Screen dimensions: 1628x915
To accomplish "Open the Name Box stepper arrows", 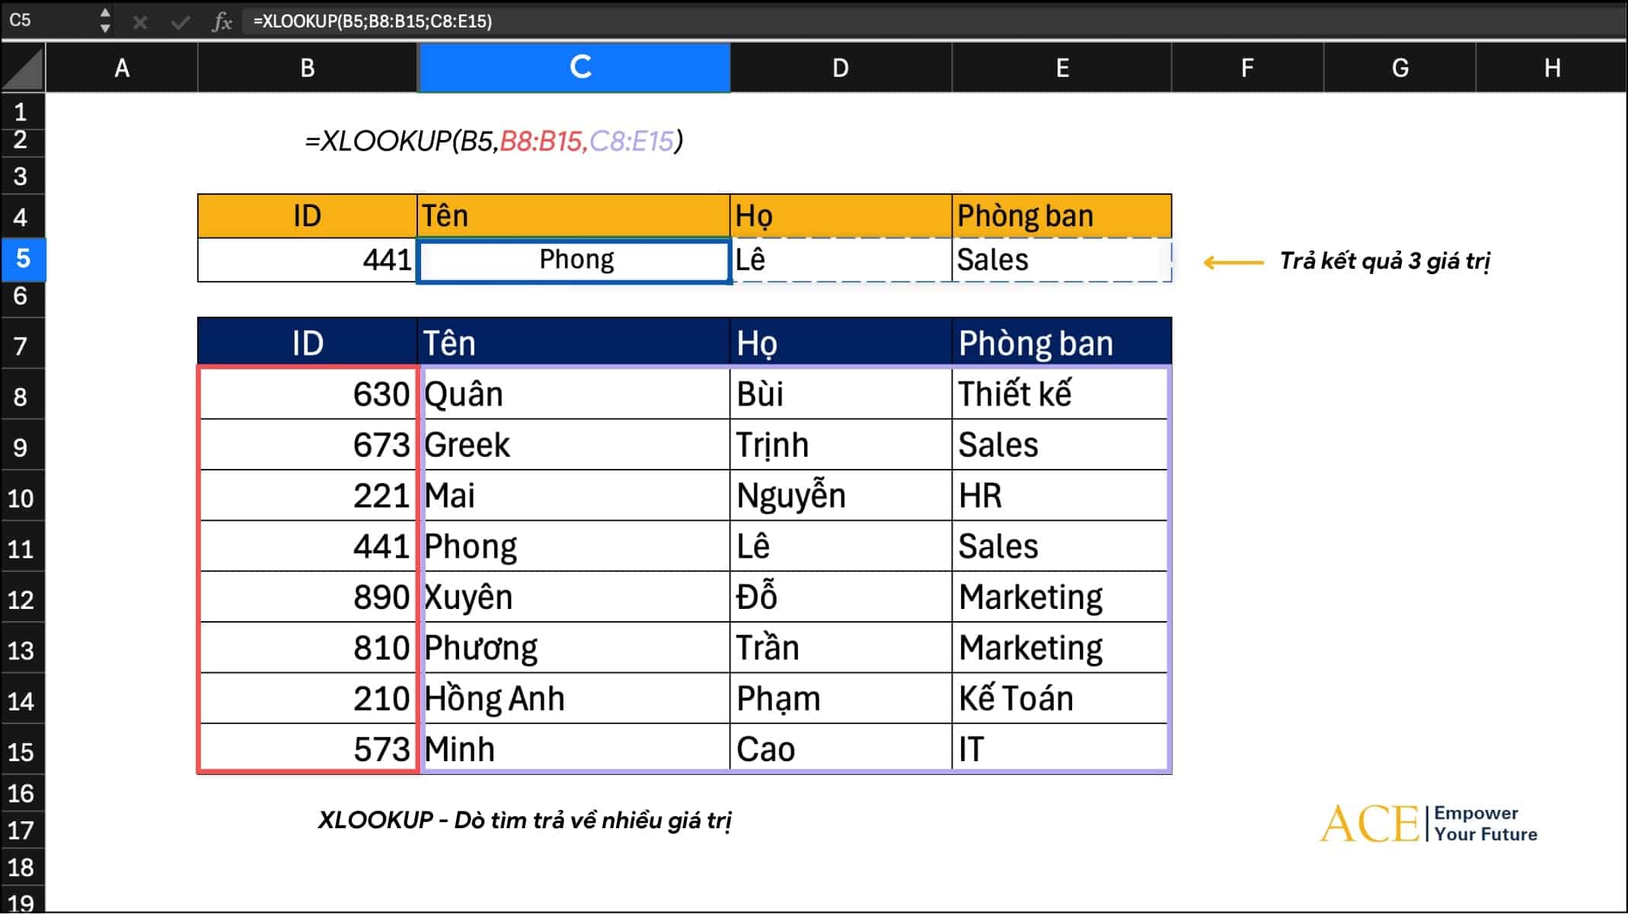I will pos(105,21).
